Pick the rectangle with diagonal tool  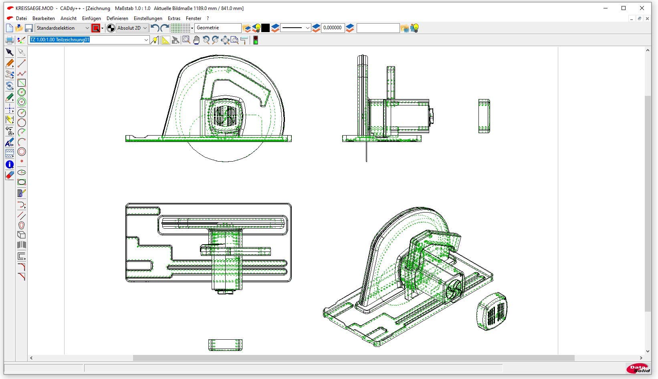coord(22,83)
